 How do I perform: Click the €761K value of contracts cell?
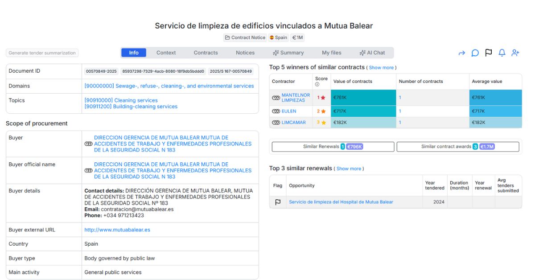(x=363, y=98)
